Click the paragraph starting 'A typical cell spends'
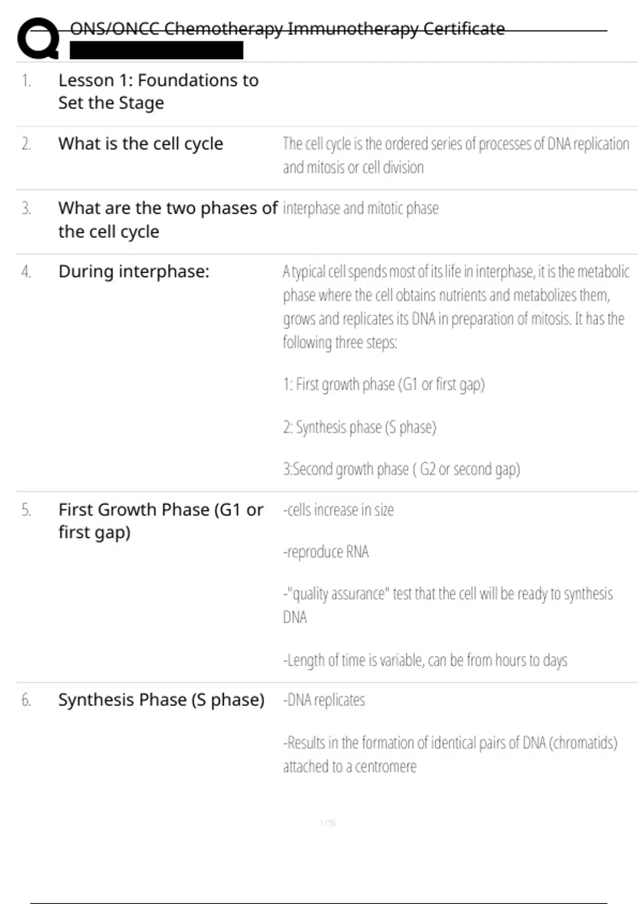The width and height of the screenshot is (638, 904). pyautogui.click(x=456, y=307)
